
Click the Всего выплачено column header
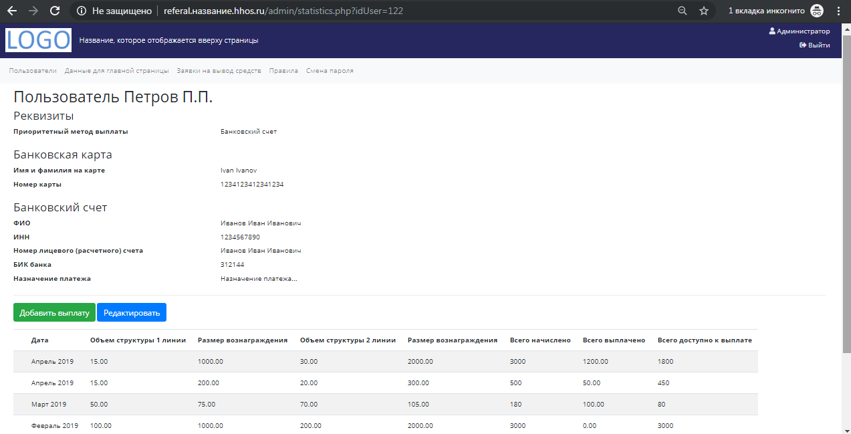614,340
